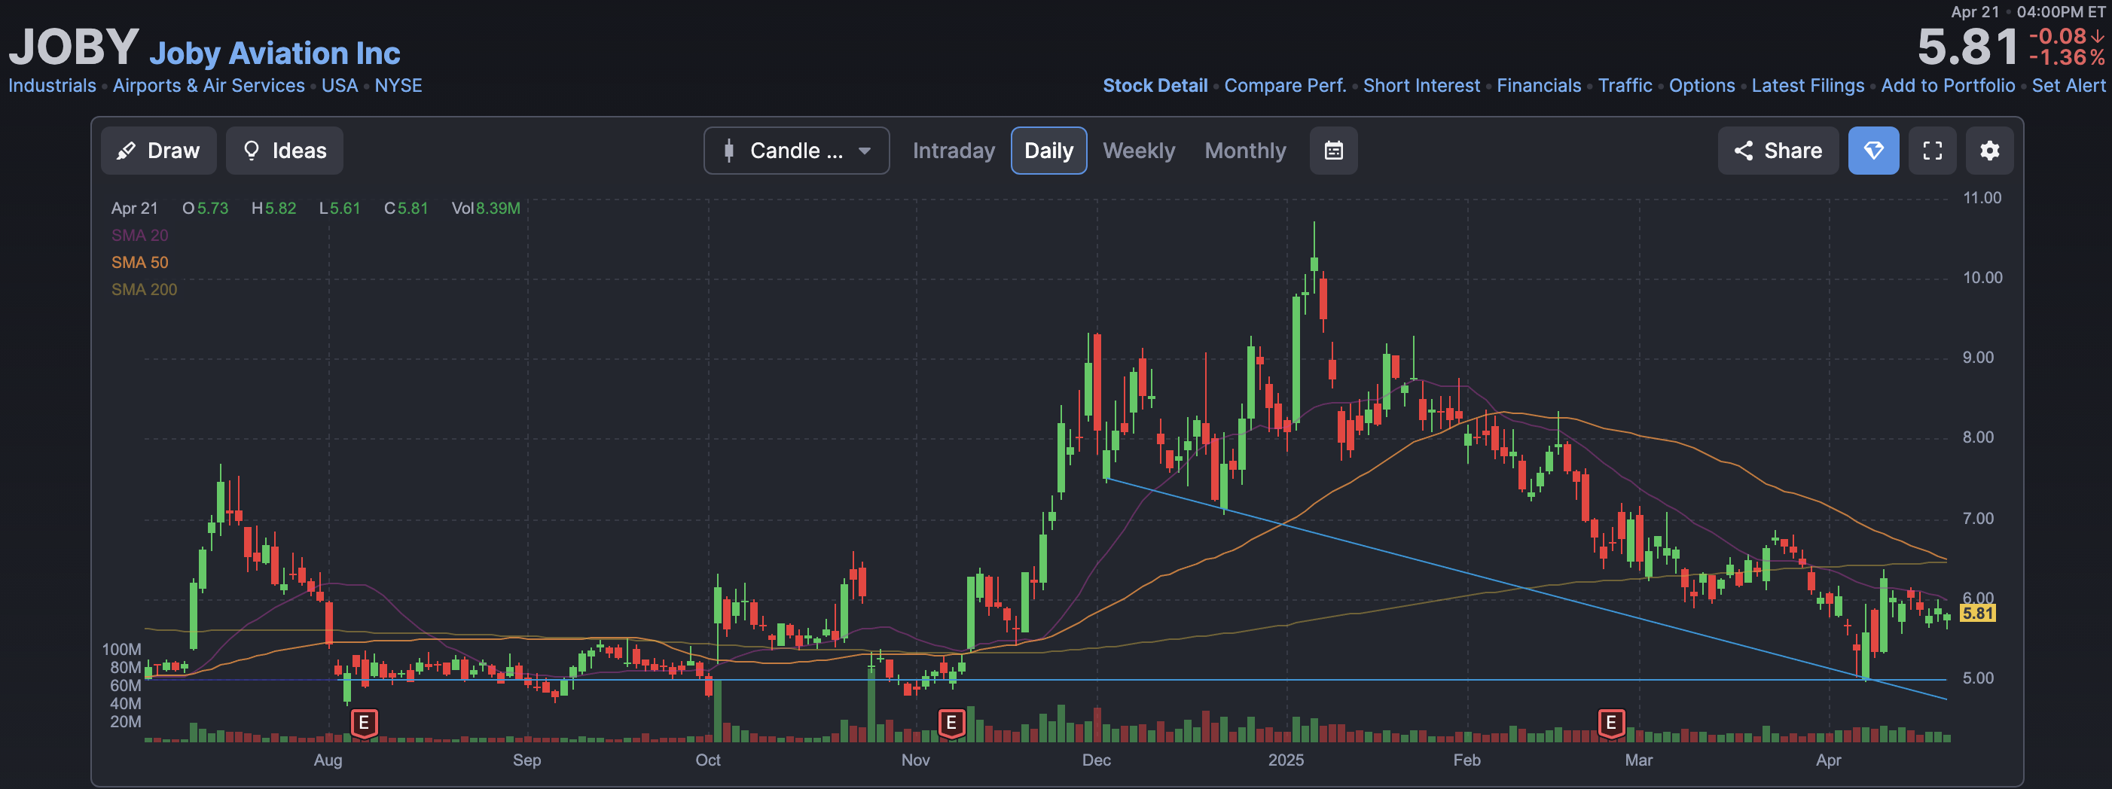Select the Daily timeframe

(1048, 151)
